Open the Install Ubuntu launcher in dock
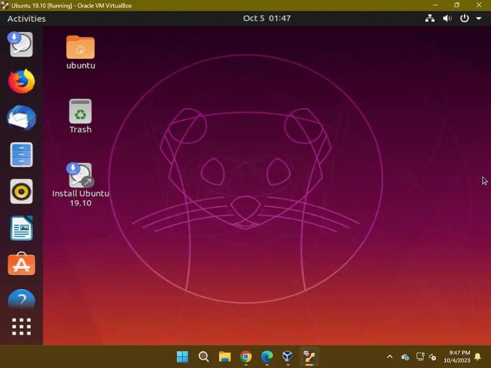The image size is (491, 368). click(x=21, y=44)
